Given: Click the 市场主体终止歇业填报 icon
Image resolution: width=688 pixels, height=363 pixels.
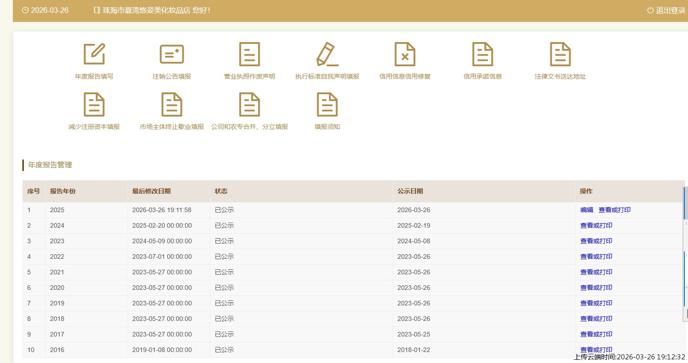Looking at the screenshot, I should click(x=172, y=105).
